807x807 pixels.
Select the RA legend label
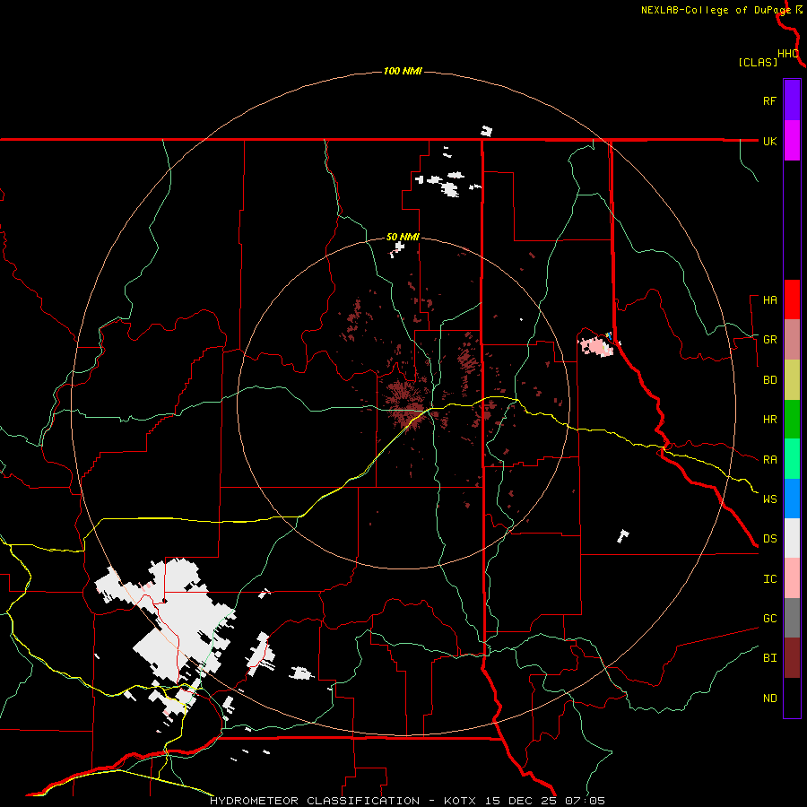[769, 460]
